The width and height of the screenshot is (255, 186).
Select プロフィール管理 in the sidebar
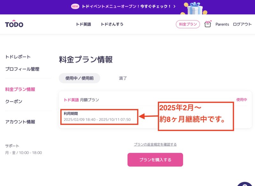22,69
